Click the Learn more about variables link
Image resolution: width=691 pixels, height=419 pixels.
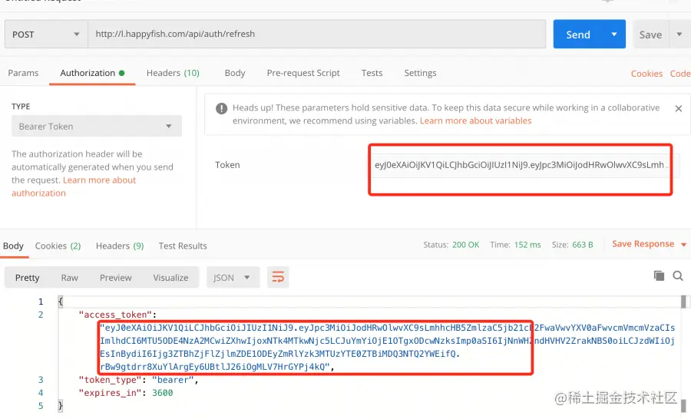click(475, 120)
